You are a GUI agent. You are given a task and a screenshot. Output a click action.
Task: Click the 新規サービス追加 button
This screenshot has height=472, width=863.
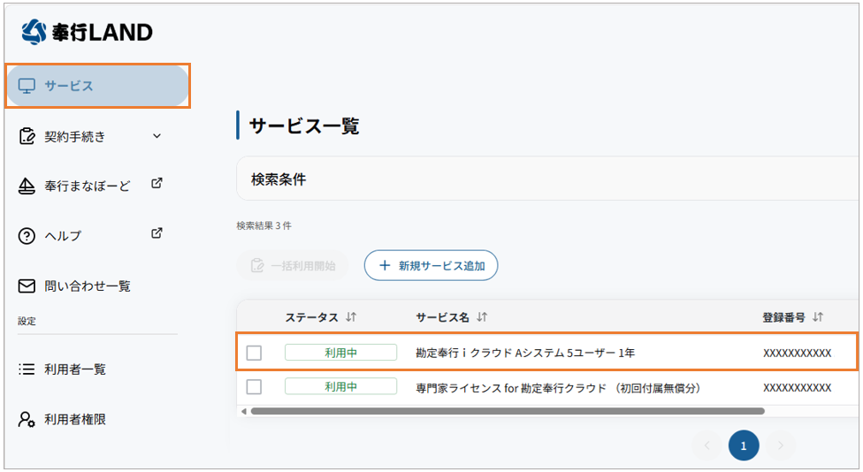click(431, 266)
